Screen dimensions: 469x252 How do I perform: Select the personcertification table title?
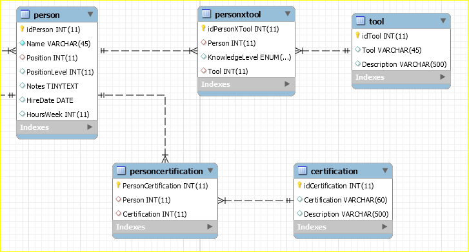166,171
